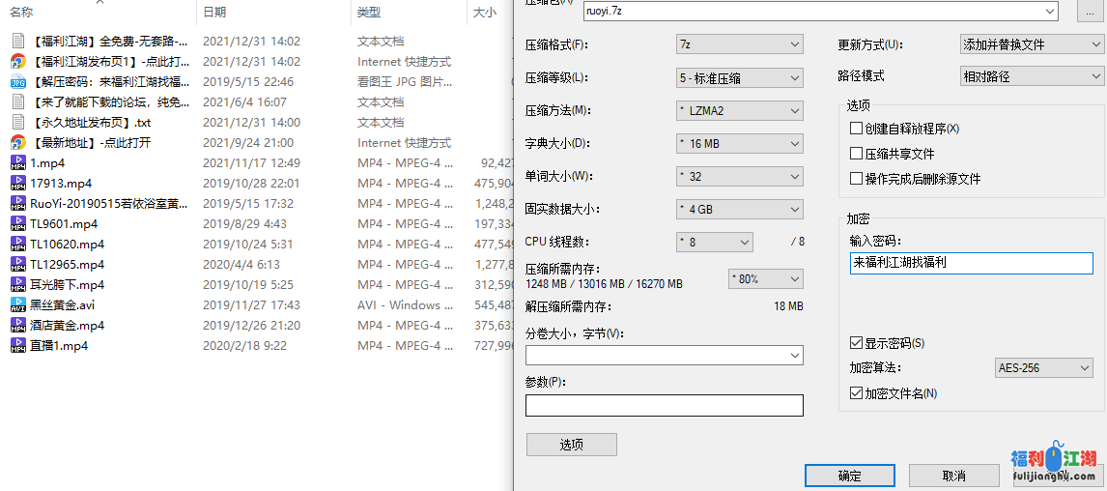Toggle the 加密文件名 checkbox
This screenshot has width=1107, height=491.
pos(856,393)
